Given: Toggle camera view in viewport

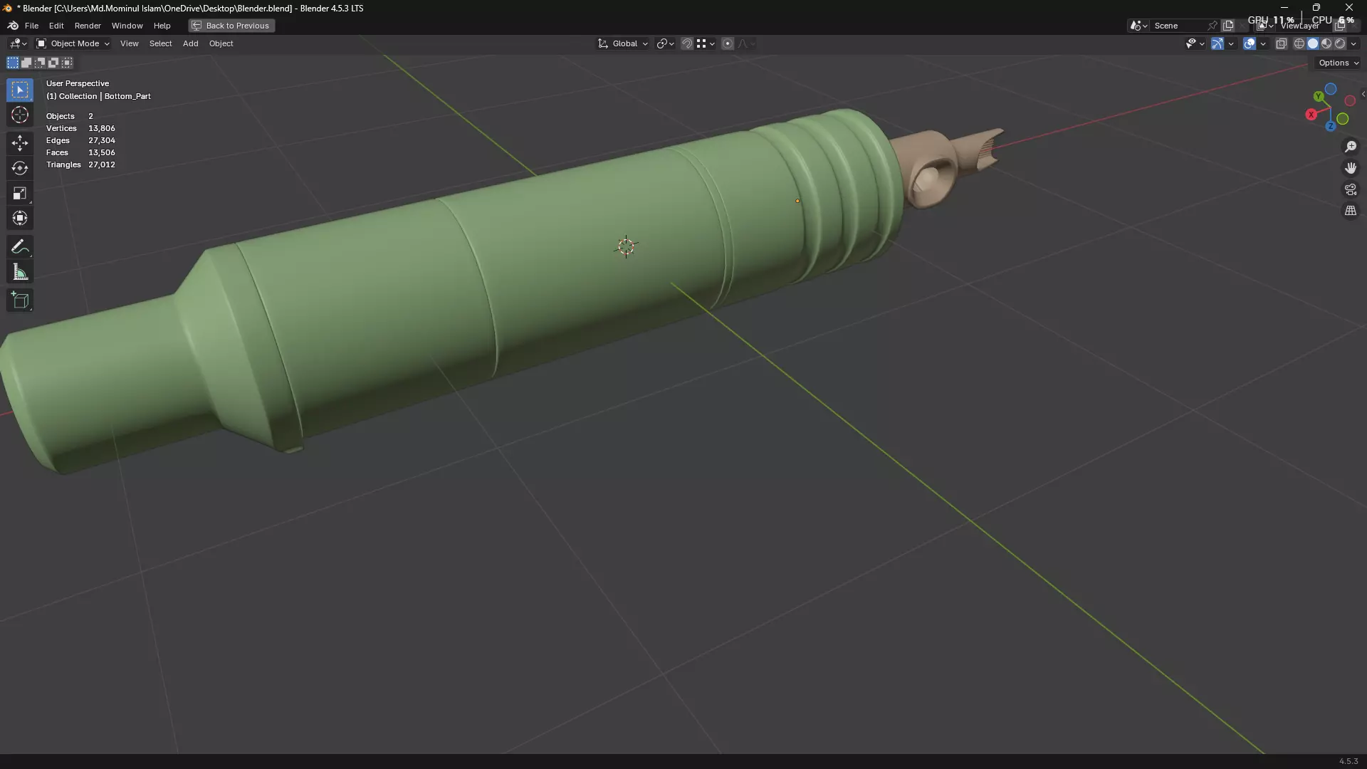Looking at the screenshot, I should click(x=1351, y=189).
